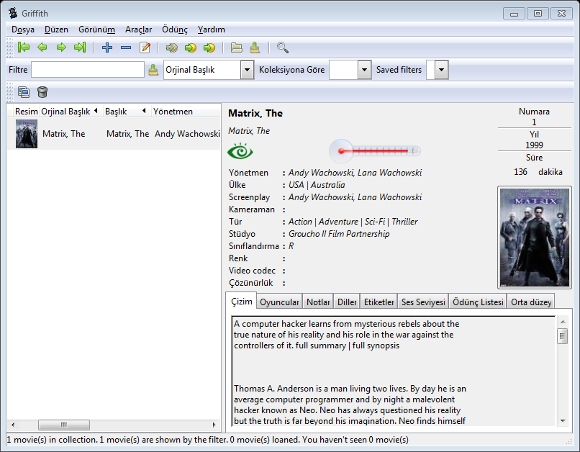Open the Araçlar menu
This screenshot has height=452, width=580.
(138, 30)
